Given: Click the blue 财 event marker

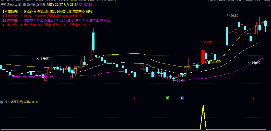Looking at the screenshot, I should [x=182, y=98].
